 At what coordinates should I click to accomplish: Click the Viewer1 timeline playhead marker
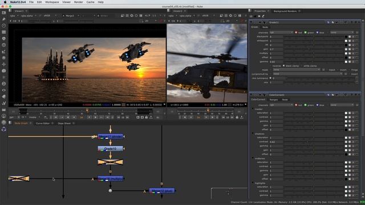pyautogui.click(x=87, y=111)
